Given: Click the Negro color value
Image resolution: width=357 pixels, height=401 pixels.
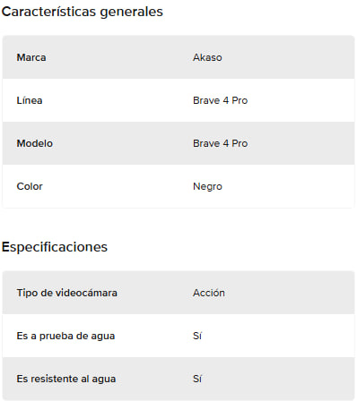Looking at the screenshot, I should point(207,186).
